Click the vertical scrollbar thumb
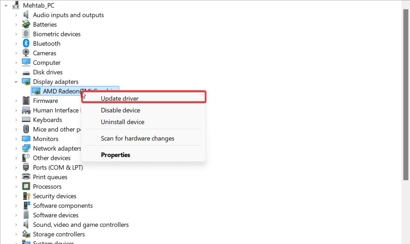This screenshot has height=244, width=410. pyautogui.click(x=405, y=95)
